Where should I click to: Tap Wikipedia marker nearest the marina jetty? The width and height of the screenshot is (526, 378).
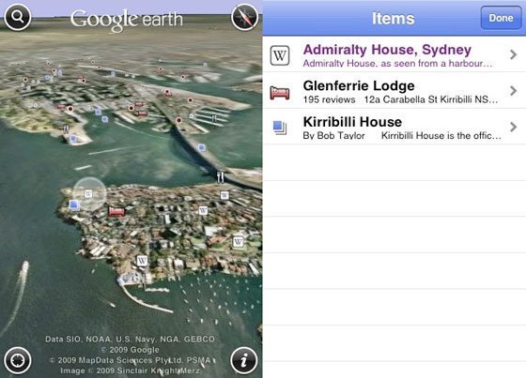point(142,261)
